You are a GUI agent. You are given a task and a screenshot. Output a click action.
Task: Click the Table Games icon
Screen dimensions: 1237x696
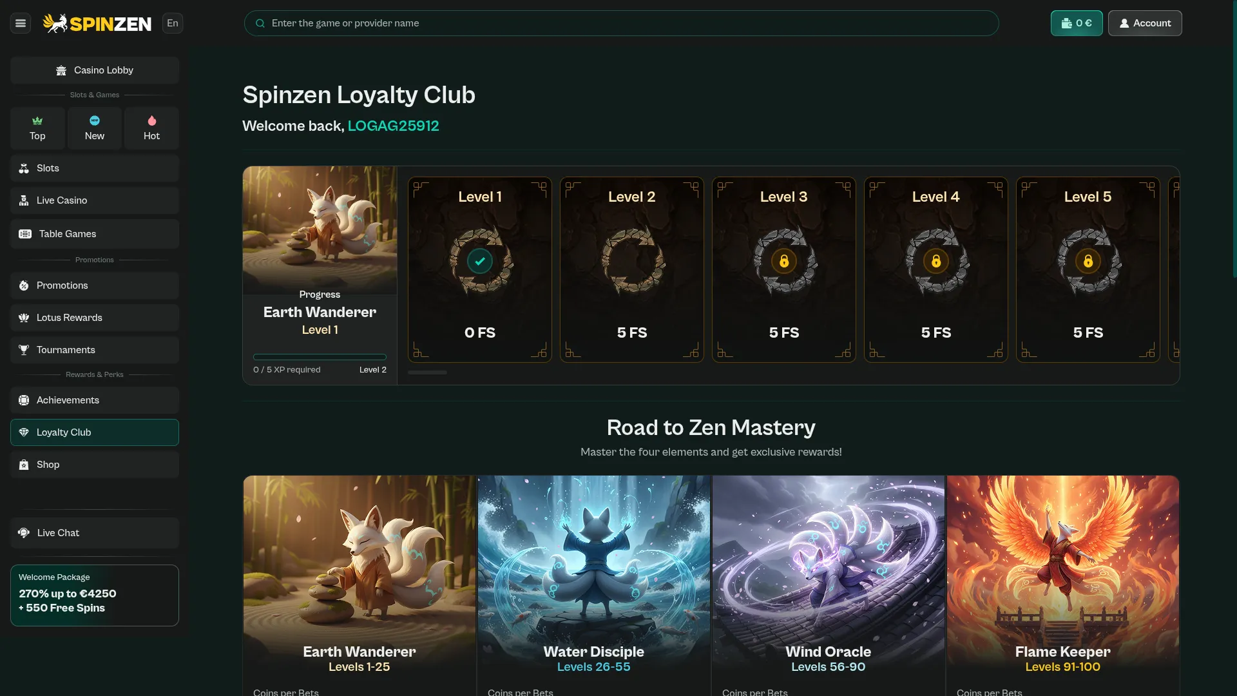[25, 234]
